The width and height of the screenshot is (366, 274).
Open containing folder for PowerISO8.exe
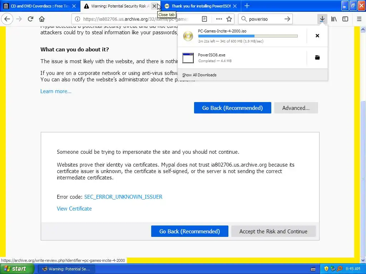coord(317,57)
